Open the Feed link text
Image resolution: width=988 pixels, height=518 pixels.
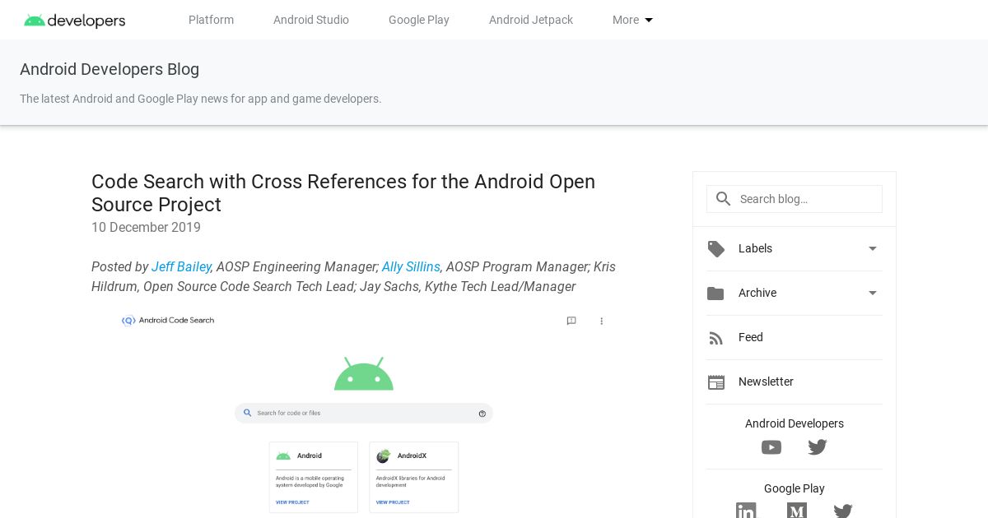point(751,337)
